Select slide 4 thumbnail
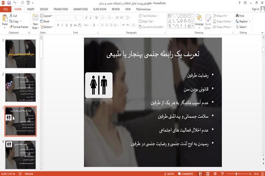Viewport: 265px width, 176px height. [20, 155]
